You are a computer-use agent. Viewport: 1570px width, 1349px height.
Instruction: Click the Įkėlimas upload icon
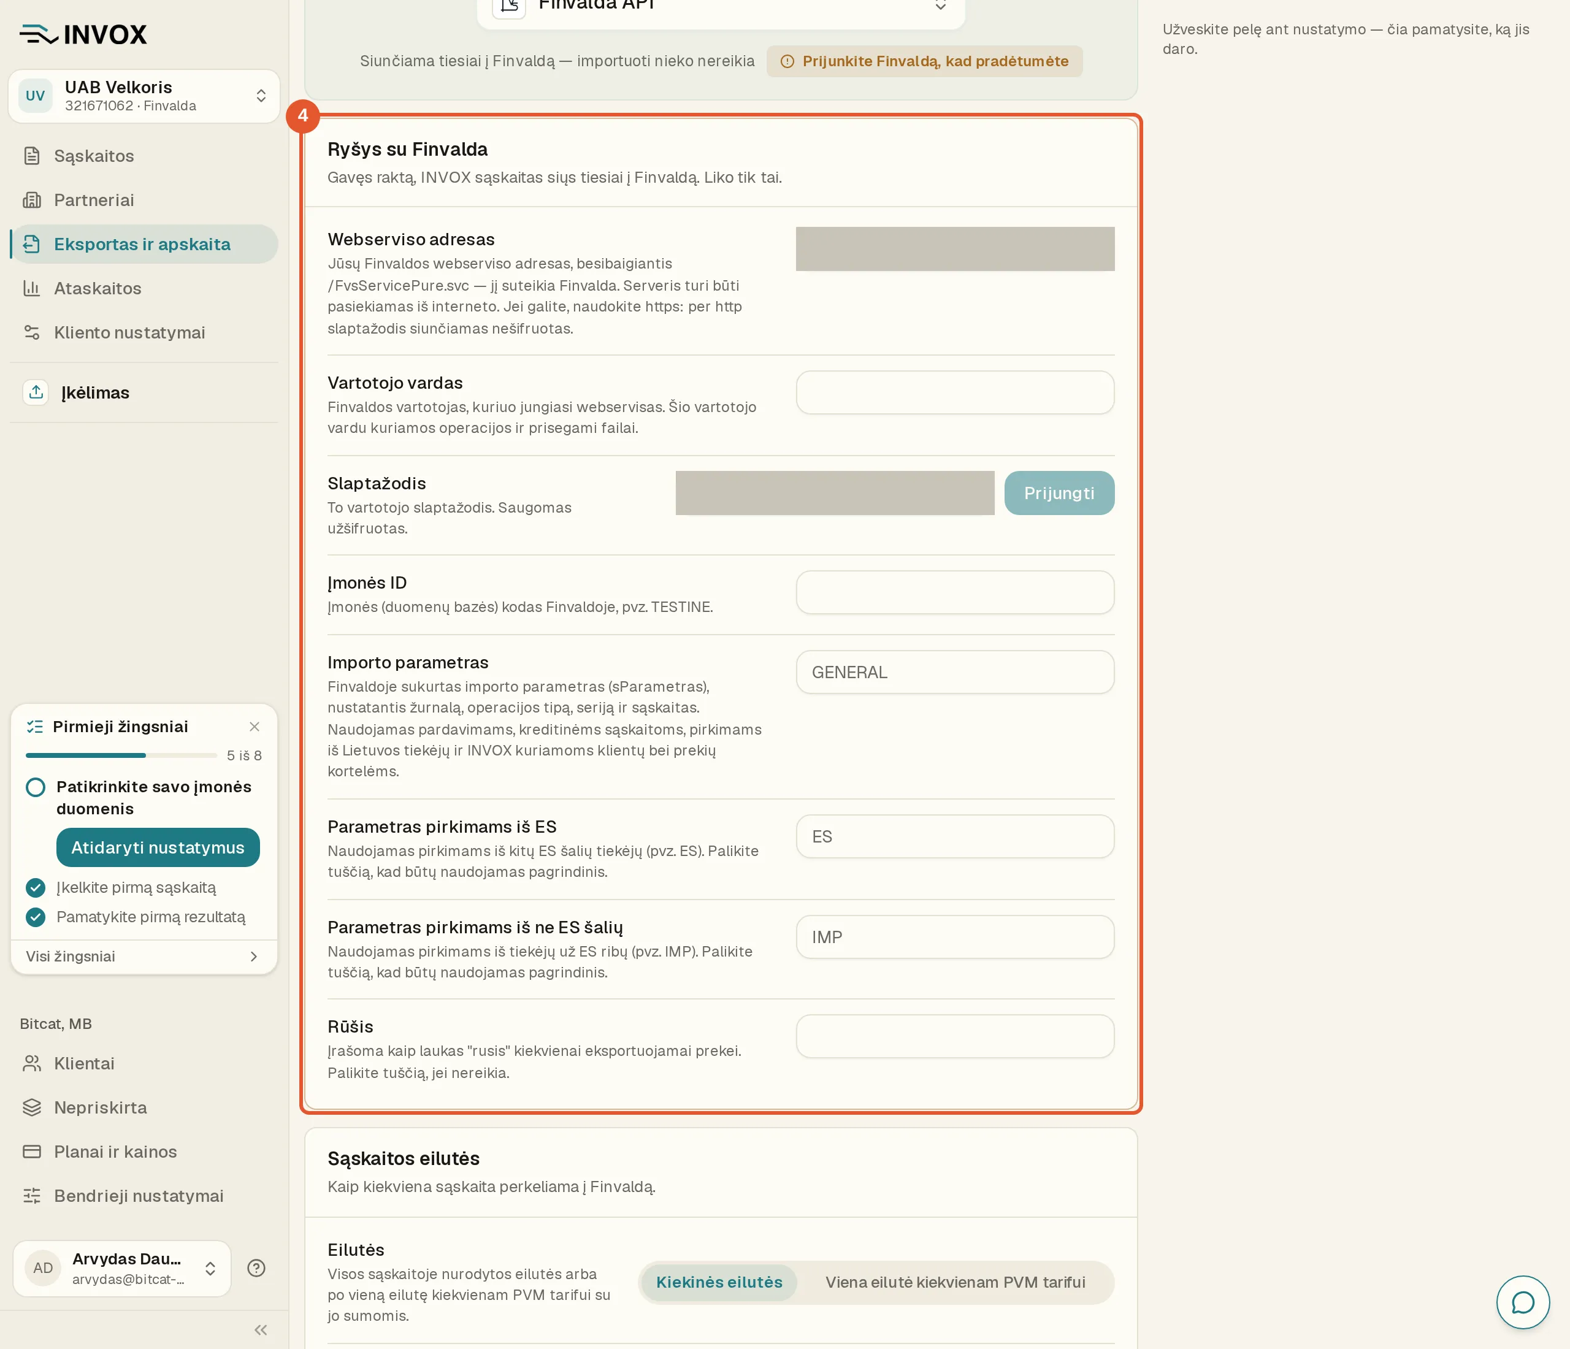click(36, 392)
